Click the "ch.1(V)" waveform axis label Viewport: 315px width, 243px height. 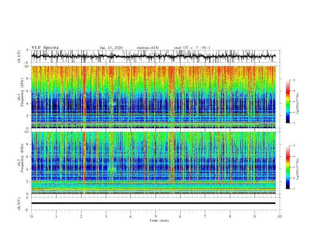coord(19,56)
